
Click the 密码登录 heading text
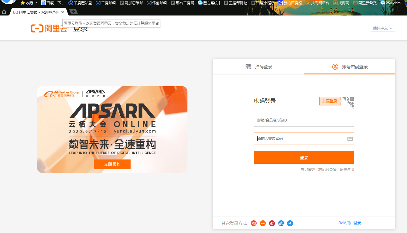(x=265, y=101)
